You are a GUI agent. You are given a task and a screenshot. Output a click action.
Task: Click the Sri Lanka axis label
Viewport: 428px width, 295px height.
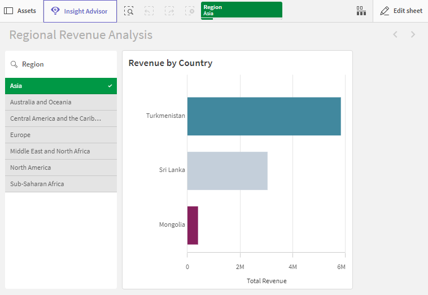[172, 170]
